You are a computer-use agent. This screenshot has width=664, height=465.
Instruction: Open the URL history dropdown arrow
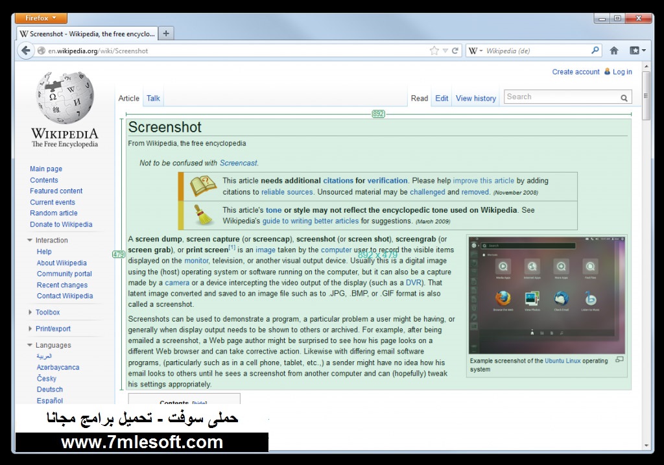click(445, 51)
